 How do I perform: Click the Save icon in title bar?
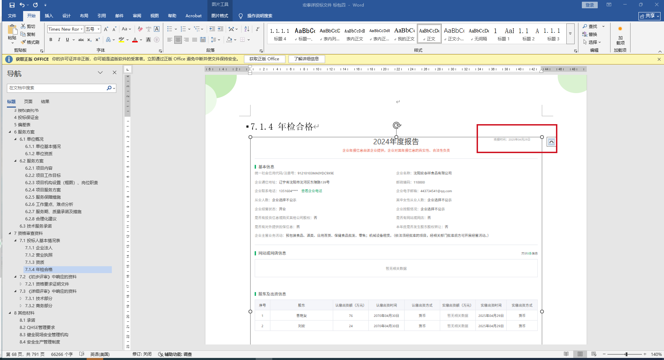[x=12, y=5]
